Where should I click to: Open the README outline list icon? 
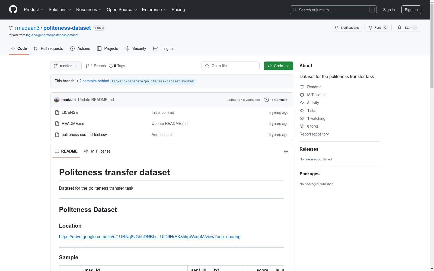286,151
